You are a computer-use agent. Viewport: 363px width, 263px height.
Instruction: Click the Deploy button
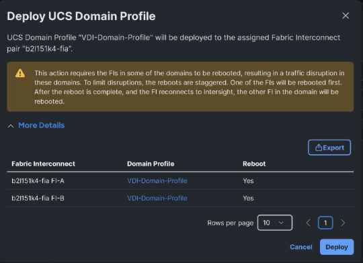(x=337, y=247)
